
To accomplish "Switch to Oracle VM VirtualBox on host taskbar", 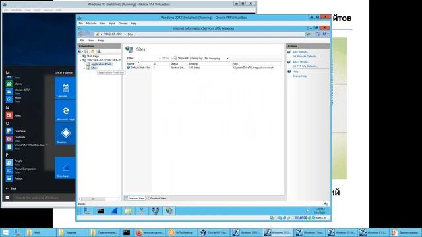I will (214, 232).
